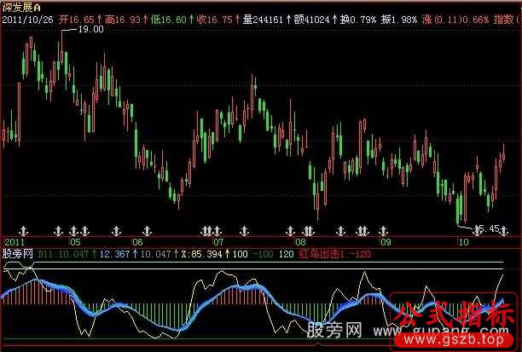The width and height of the screenshot is (522, 352).
Task: Select the 07 month marker on the time axis
Action: 218,242
